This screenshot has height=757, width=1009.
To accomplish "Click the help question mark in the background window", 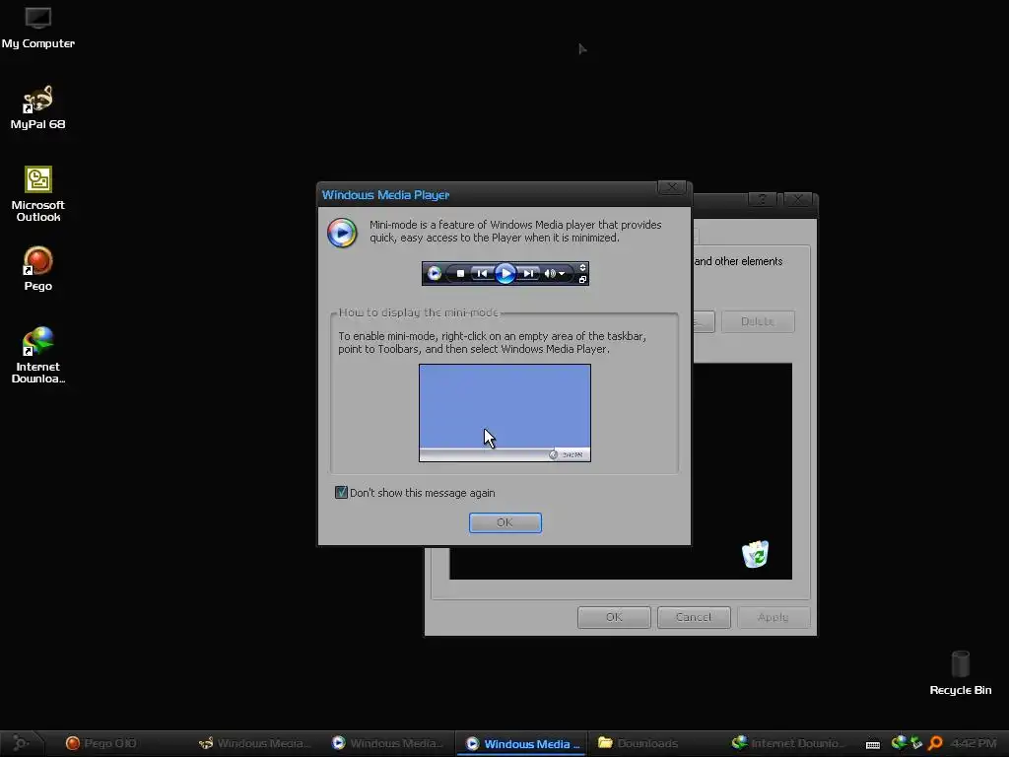I will coord(762,199).
